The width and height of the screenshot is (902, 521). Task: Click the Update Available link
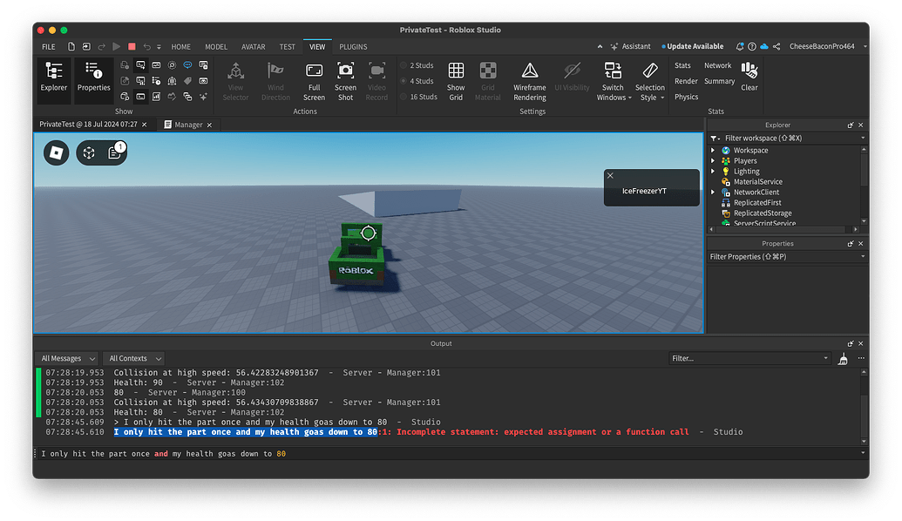click(693, 45)
